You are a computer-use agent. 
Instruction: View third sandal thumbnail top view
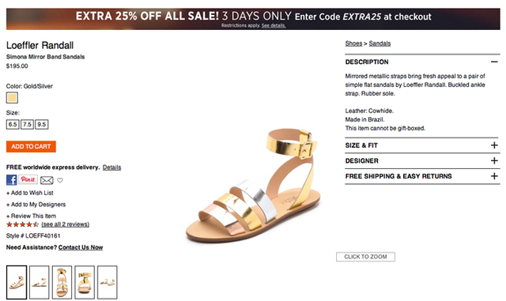coord(62,282)
